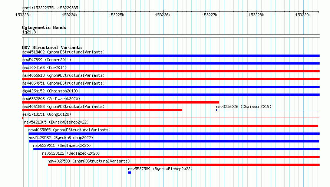Open the nsv547899 (Cooper2011) label
The height and width of the screenshot is (187, 330).
point(47,60)
